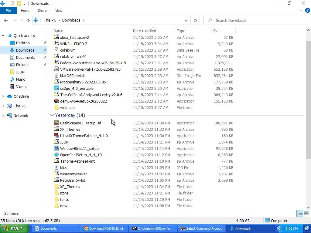Expand the Network tree node
This screenshot has width=311, height=233.
[x=3, y=116]
